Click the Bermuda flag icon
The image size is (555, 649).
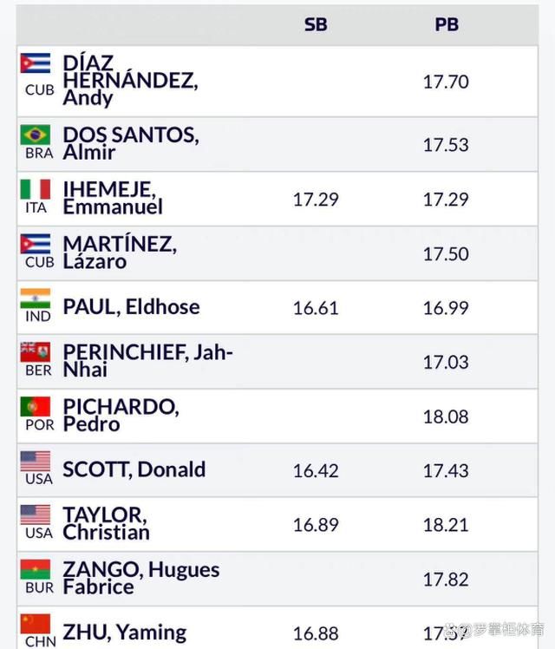pos(36,351)
